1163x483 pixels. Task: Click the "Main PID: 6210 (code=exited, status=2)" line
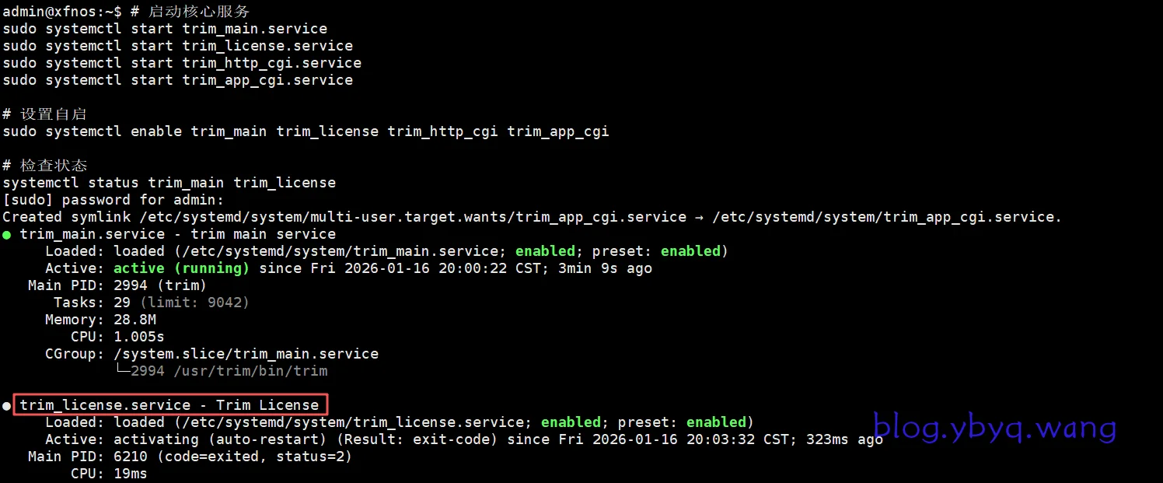point(190,457)
